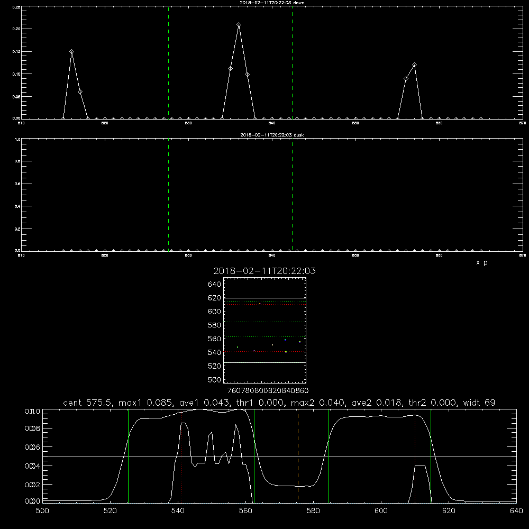
Task: Click the '500' x-axis label of bottom plot
Action: 42,511
